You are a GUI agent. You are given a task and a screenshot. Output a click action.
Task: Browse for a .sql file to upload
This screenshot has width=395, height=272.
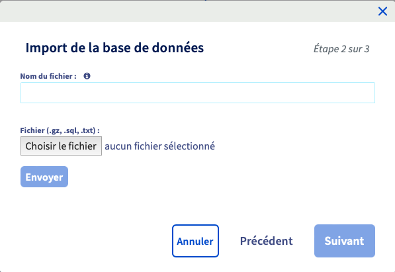[62, 146]
